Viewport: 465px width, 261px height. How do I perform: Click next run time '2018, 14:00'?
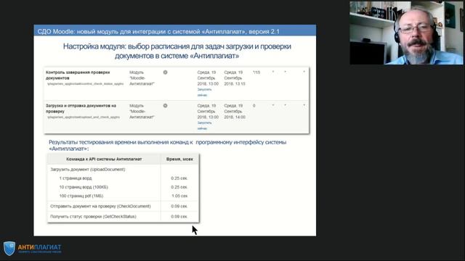[x=235, y=117]
